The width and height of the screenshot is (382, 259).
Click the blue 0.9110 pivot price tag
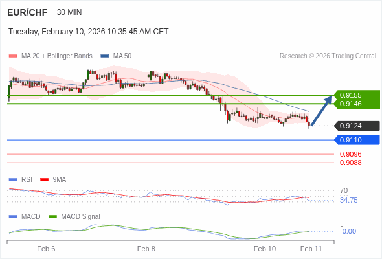[x=357, y=140]
